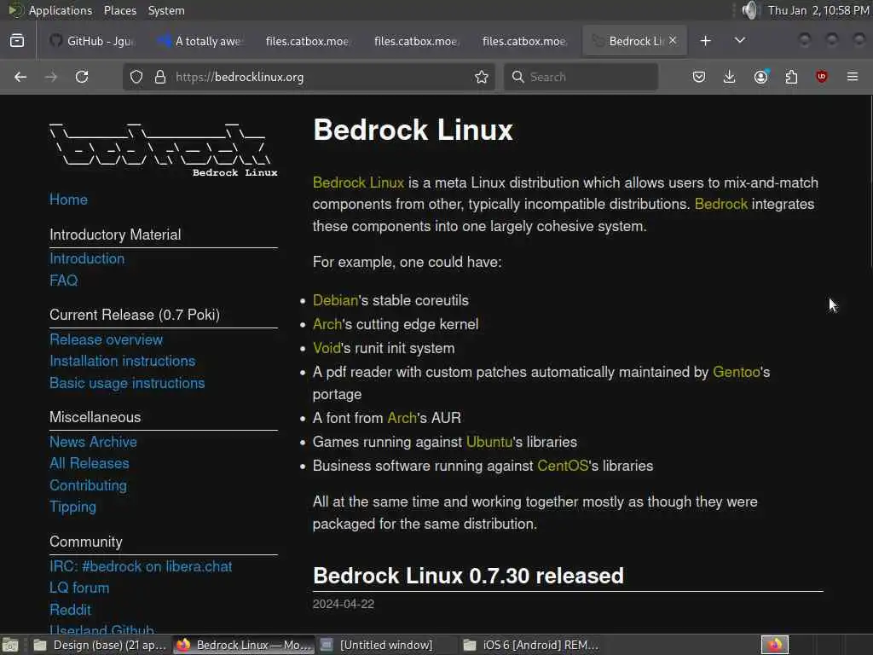The height and width of the screenshot is (655, 873).
Task: Open the uBlock Origin icon
Action: [822, 77]
